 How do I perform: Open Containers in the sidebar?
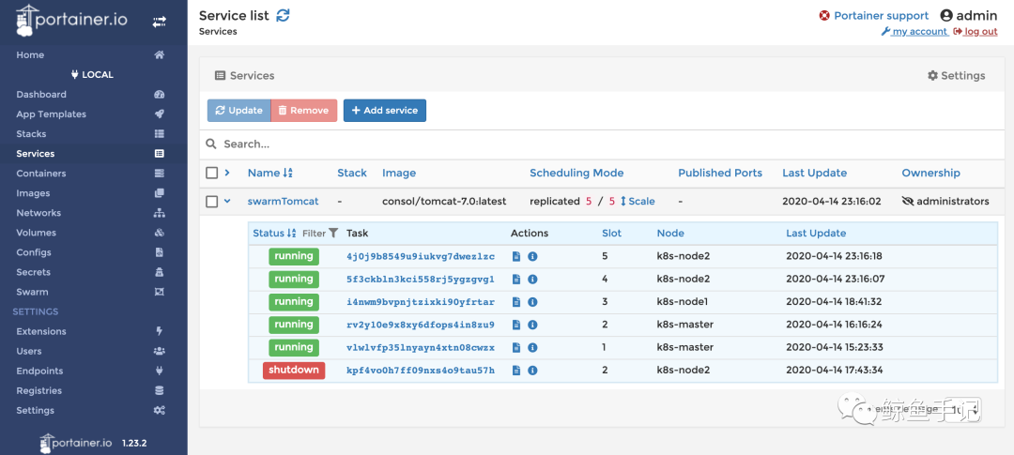[x=41, y=174]
